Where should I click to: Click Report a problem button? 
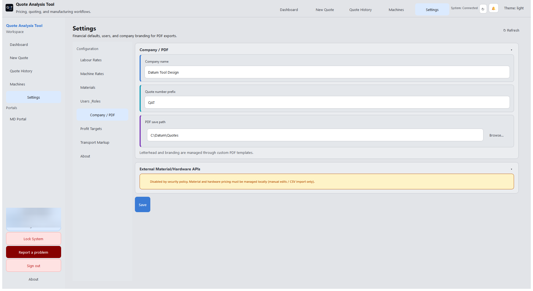point(34,252)
